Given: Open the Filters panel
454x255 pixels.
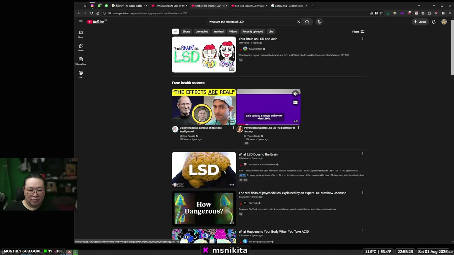Looking at the screenshot, I should [358, 32].
